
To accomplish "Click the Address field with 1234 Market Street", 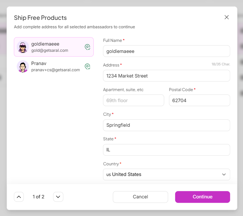I will click(x=166, y=76).
